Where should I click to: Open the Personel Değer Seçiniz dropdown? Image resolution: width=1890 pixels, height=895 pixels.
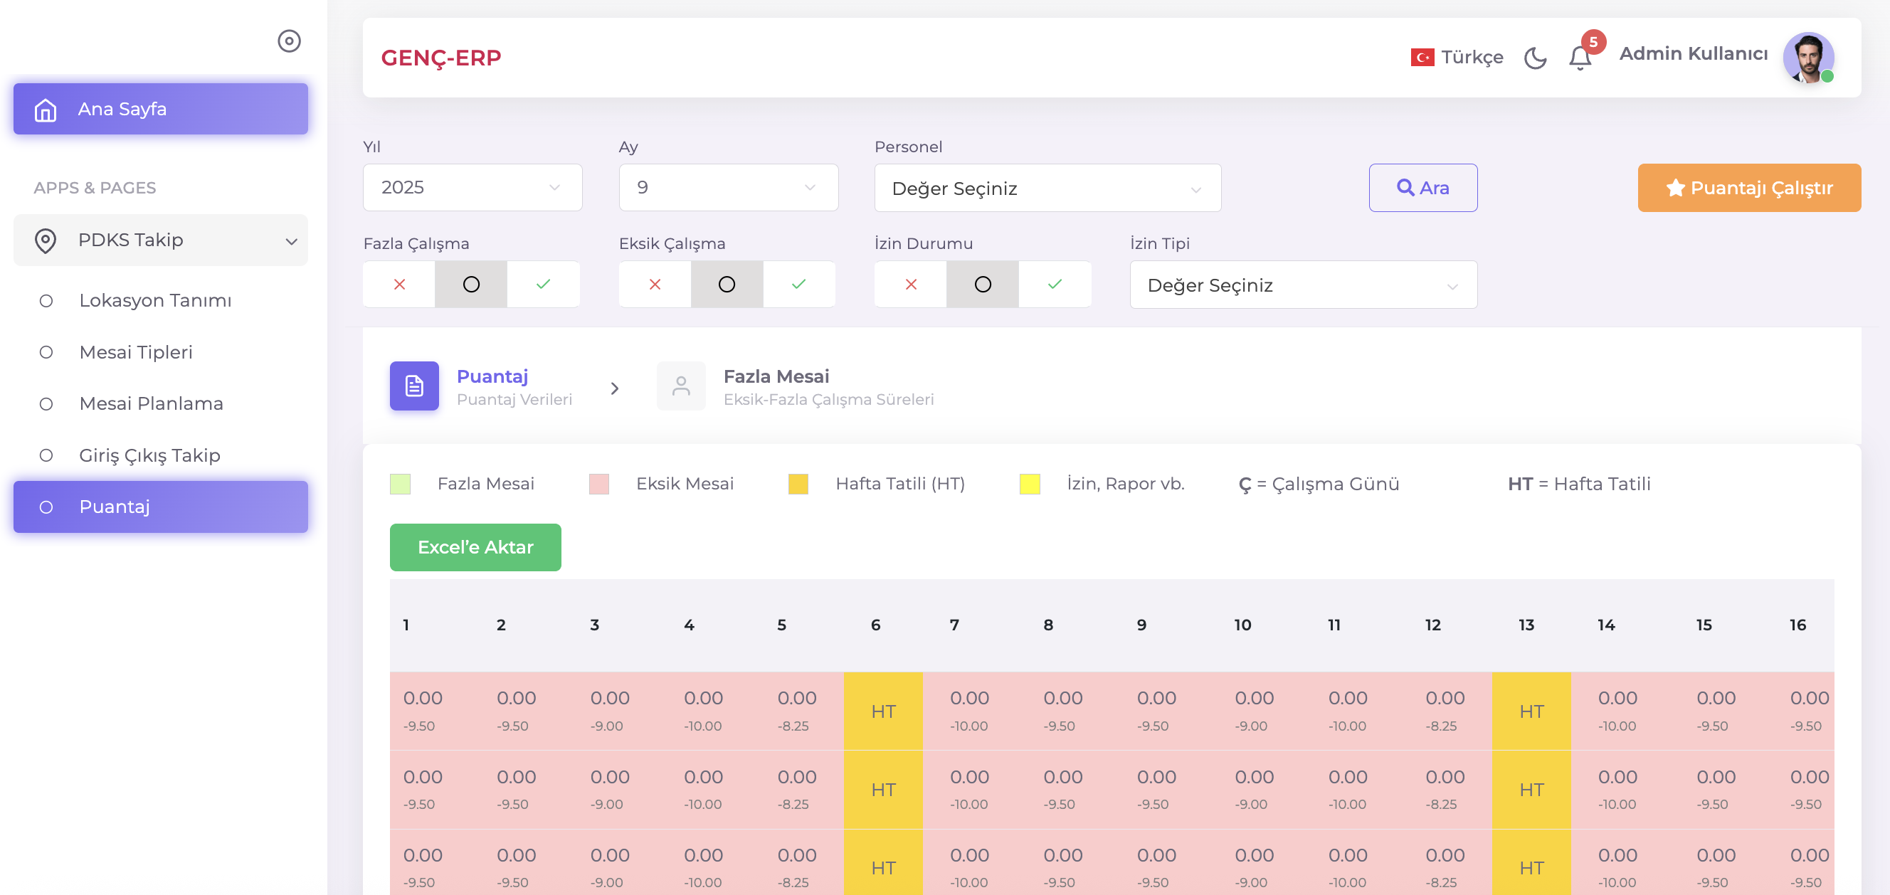point(1047,189)
